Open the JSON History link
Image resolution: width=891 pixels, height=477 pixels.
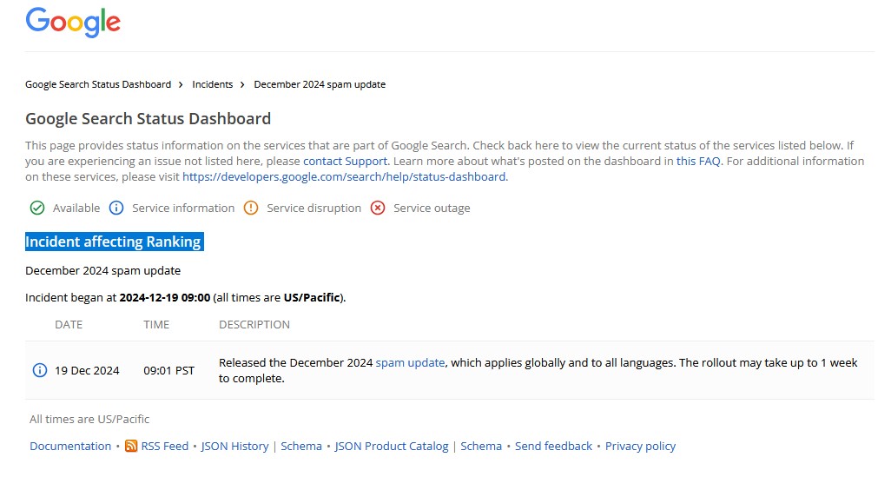point(234,447)
